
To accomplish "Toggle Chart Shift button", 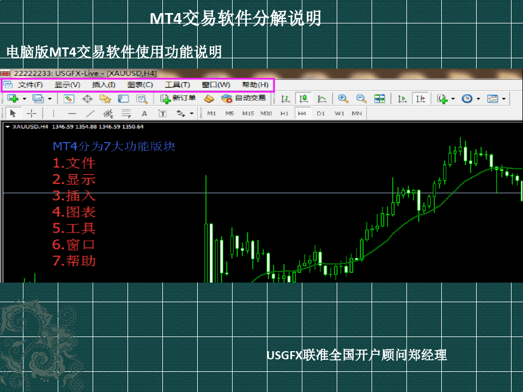I will [420, 99].
